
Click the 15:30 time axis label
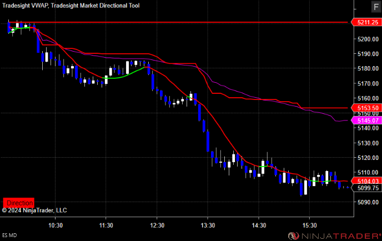tap(310, 225)
